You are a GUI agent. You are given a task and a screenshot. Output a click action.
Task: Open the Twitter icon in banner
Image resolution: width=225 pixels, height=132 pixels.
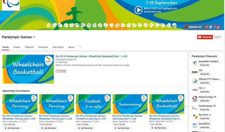211,27
